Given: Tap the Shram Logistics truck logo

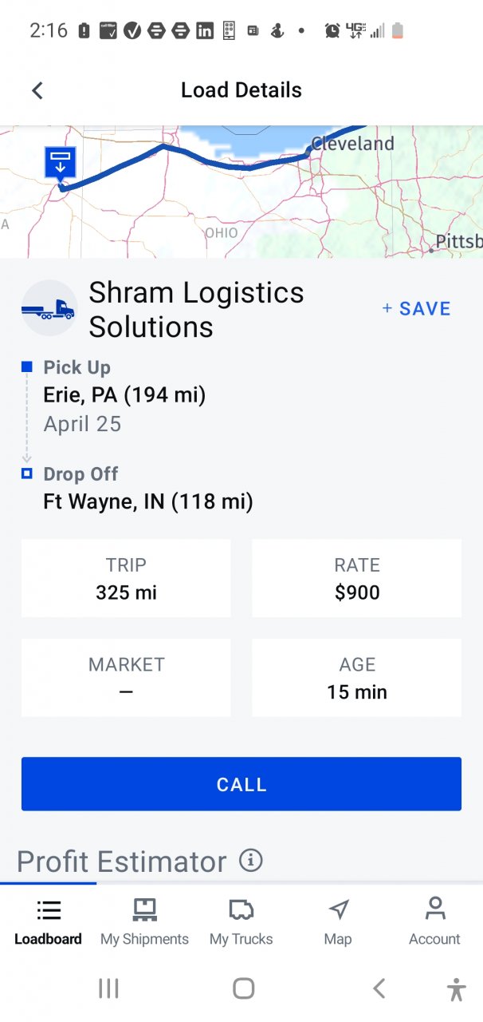Looking at the screenshot, I should (x=49, y=308).
